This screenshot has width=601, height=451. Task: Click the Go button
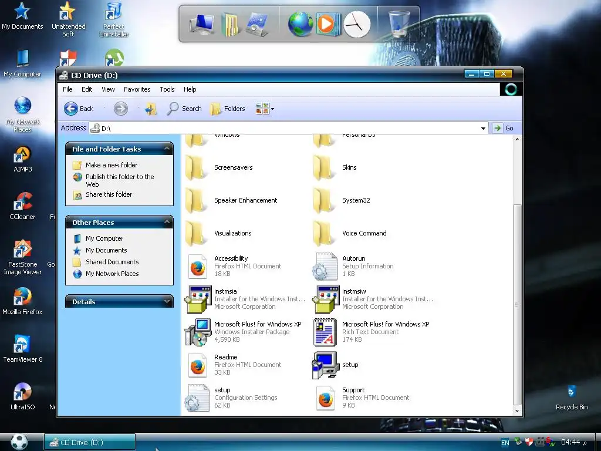coord(504,128)
